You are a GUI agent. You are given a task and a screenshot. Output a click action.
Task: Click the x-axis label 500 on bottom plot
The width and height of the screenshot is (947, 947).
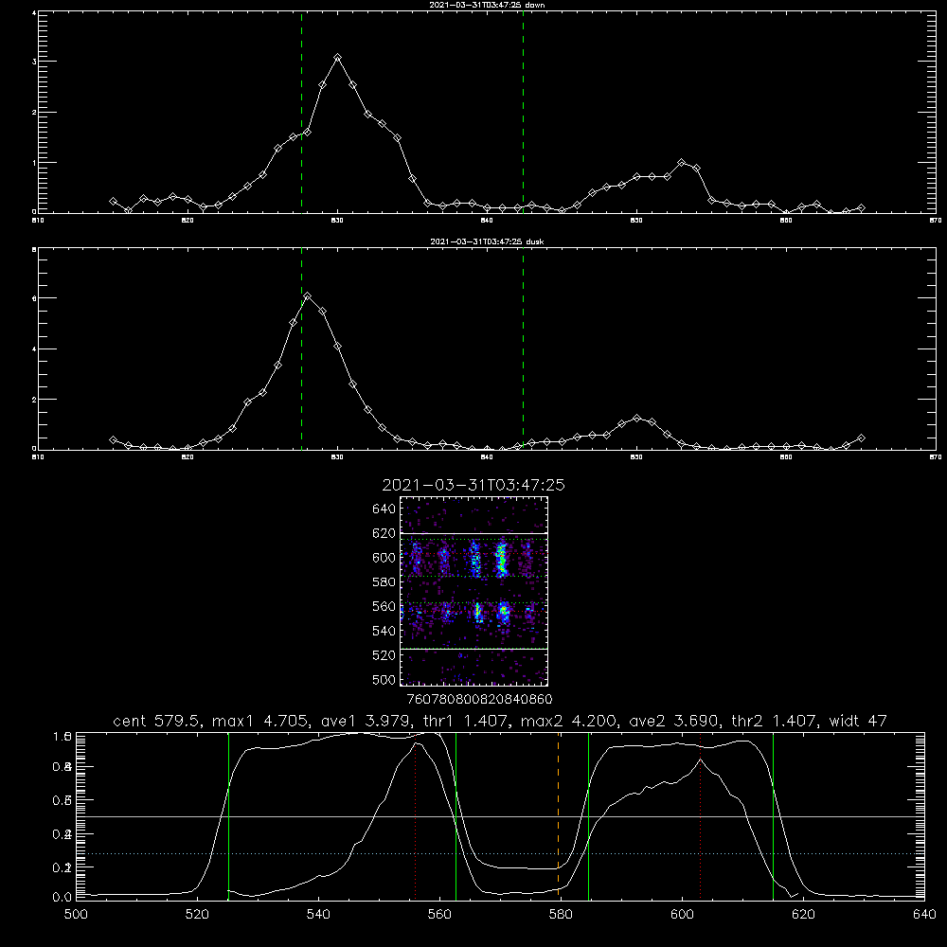[76, 915]
